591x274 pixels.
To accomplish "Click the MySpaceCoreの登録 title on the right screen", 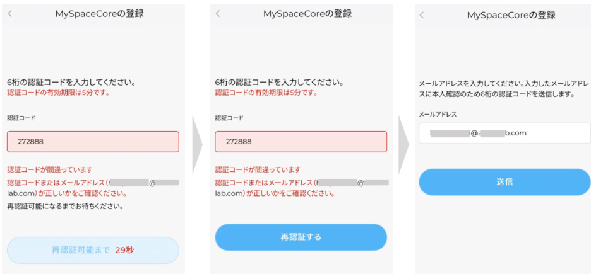I will click(x=511, y=15).
